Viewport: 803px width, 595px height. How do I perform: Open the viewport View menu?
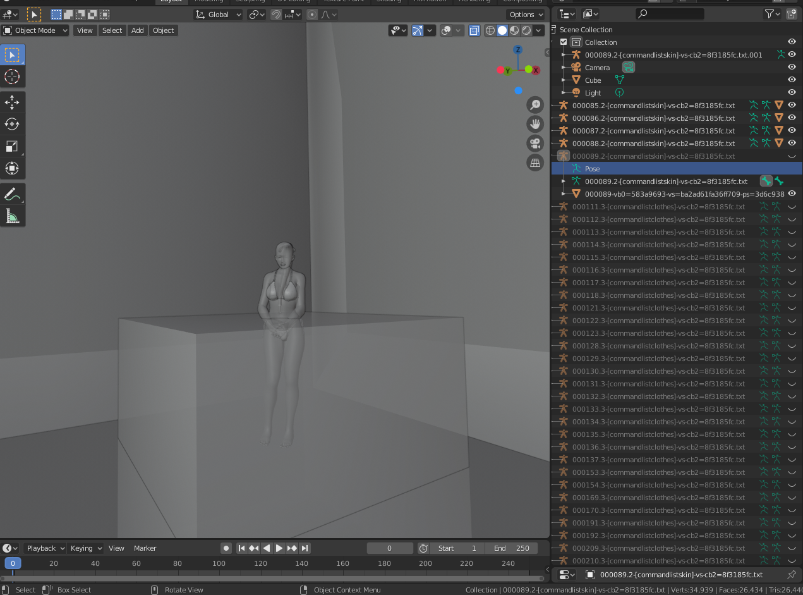point(85,30)
